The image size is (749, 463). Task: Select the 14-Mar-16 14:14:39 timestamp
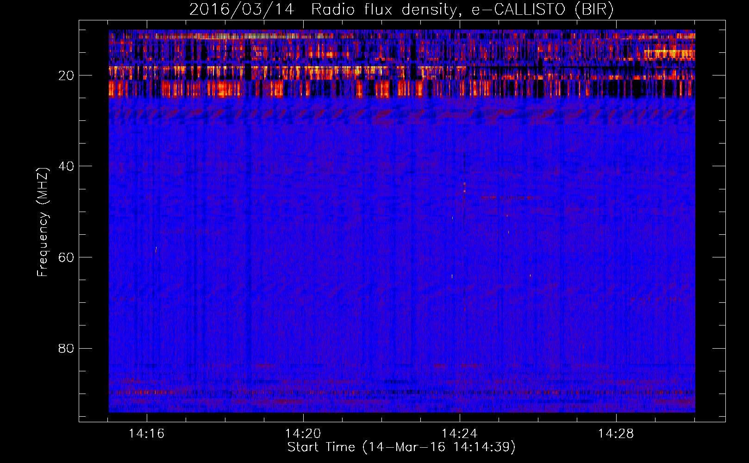pyautogui.click(x=439, y=447)
